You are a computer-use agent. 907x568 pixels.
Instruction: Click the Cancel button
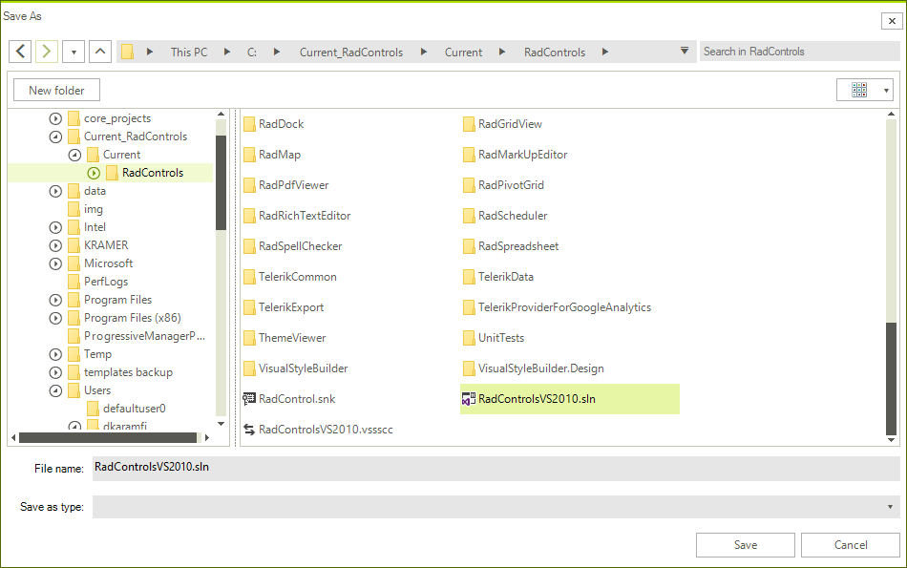[849, 544]
